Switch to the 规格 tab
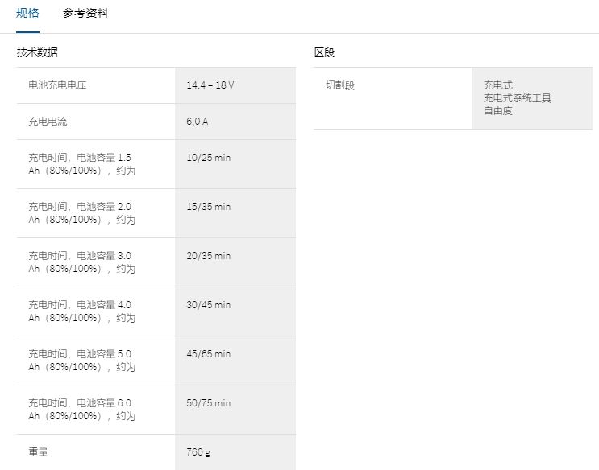599x470 pixels. pyautogui.click(x=27, y=14)
